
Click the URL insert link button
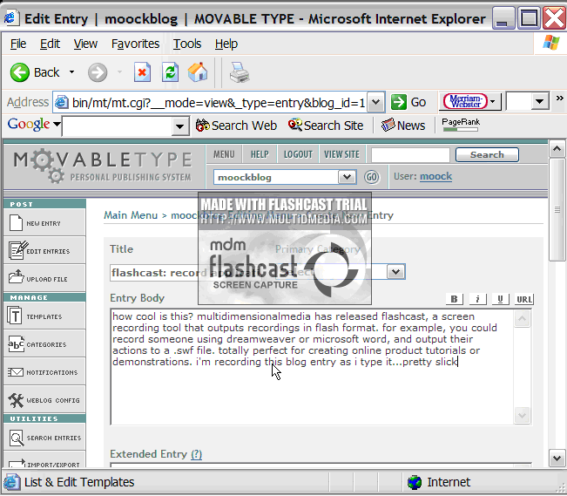524,299
